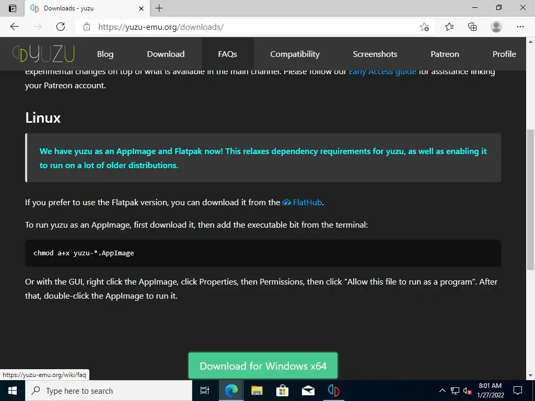Image resolution: width=535 pixels, height=401 pixels.
Task: Open the Compatibility menu item
Action: (x=295, y=54)
